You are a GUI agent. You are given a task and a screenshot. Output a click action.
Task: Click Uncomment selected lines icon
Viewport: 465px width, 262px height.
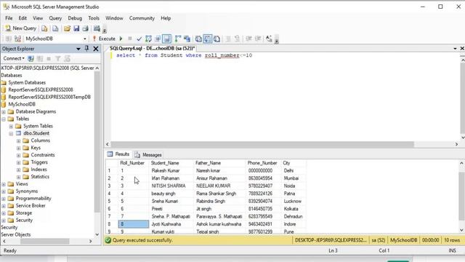point(237,39)
